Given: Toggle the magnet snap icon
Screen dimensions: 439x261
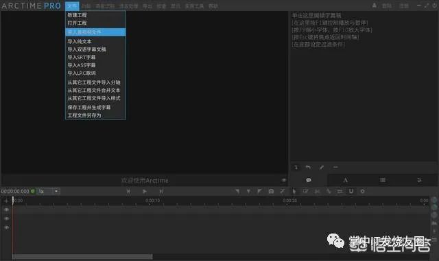Looking at the screenshot, I should (x=351, y=191).
